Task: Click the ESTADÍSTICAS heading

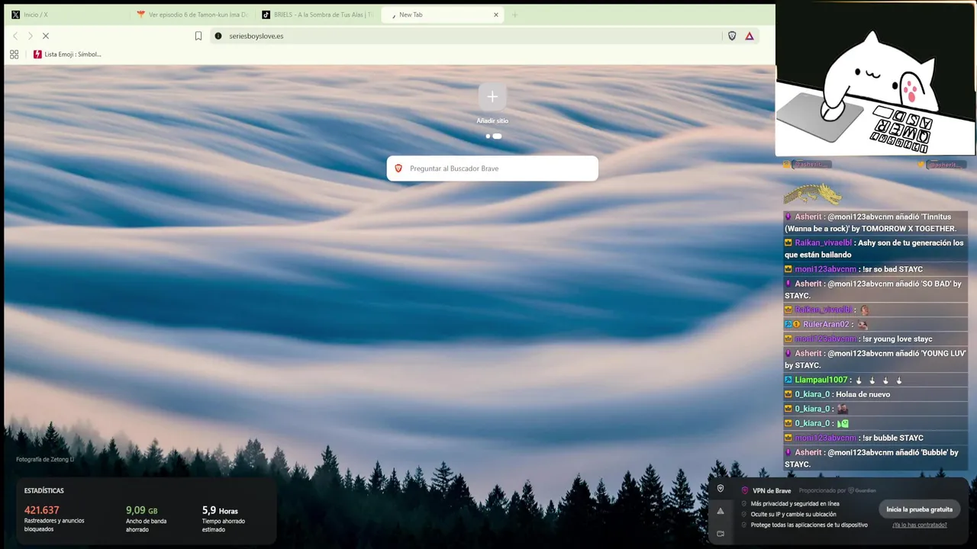Action: click(44, 490)
